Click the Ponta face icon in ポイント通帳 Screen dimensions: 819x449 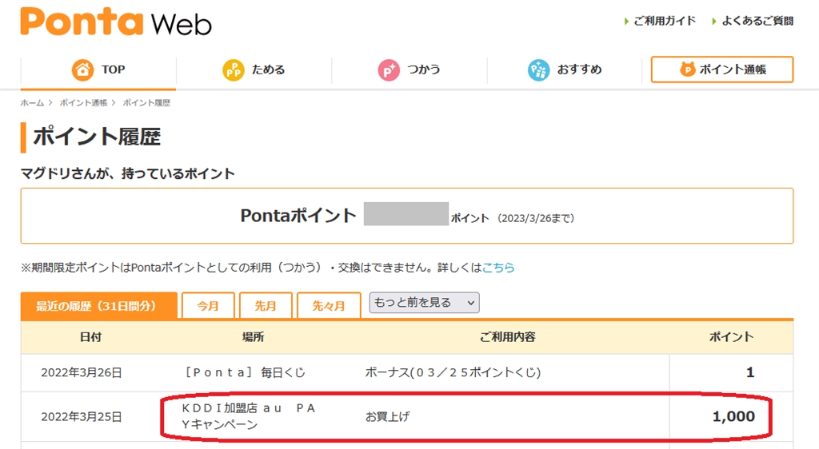[x=687, y=69]
